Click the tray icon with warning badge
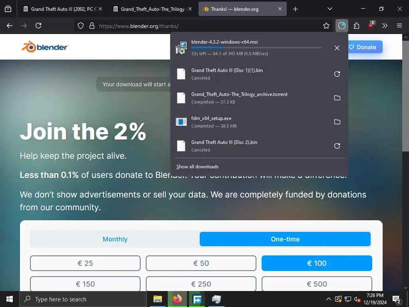The width and height of the screenshot is (409, 307). pos(338,299)
